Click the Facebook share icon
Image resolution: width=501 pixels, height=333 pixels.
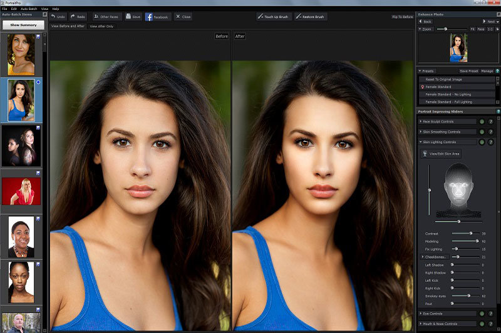pyautogui.click(x=150, y=17)
